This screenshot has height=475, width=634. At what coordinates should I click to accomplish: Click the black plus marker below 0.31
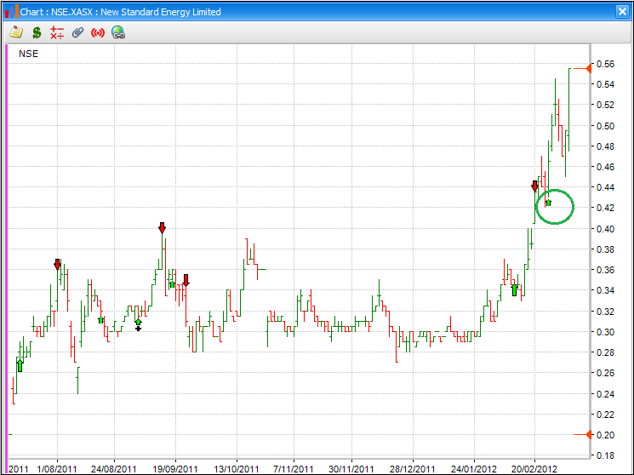pyautogui.click(x=138, y=329)
